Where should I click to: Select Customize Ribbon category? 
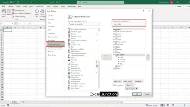tap(55, 44)
